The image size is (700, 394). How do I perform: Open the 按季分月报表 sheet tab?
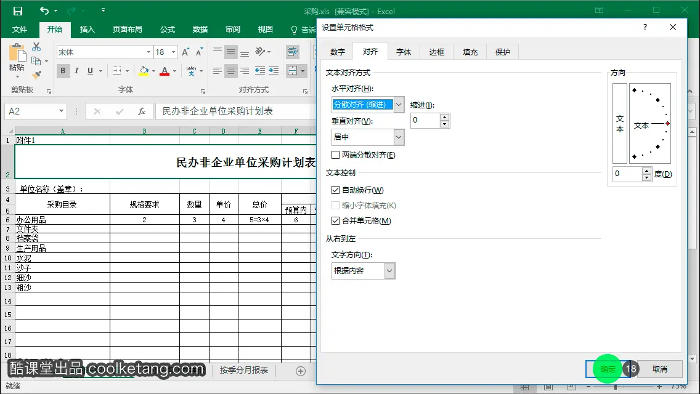click(x=244, y=371)
